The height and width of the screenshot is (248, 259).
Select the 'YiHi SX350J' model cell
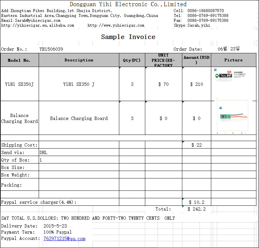click(x=19, y=84)
